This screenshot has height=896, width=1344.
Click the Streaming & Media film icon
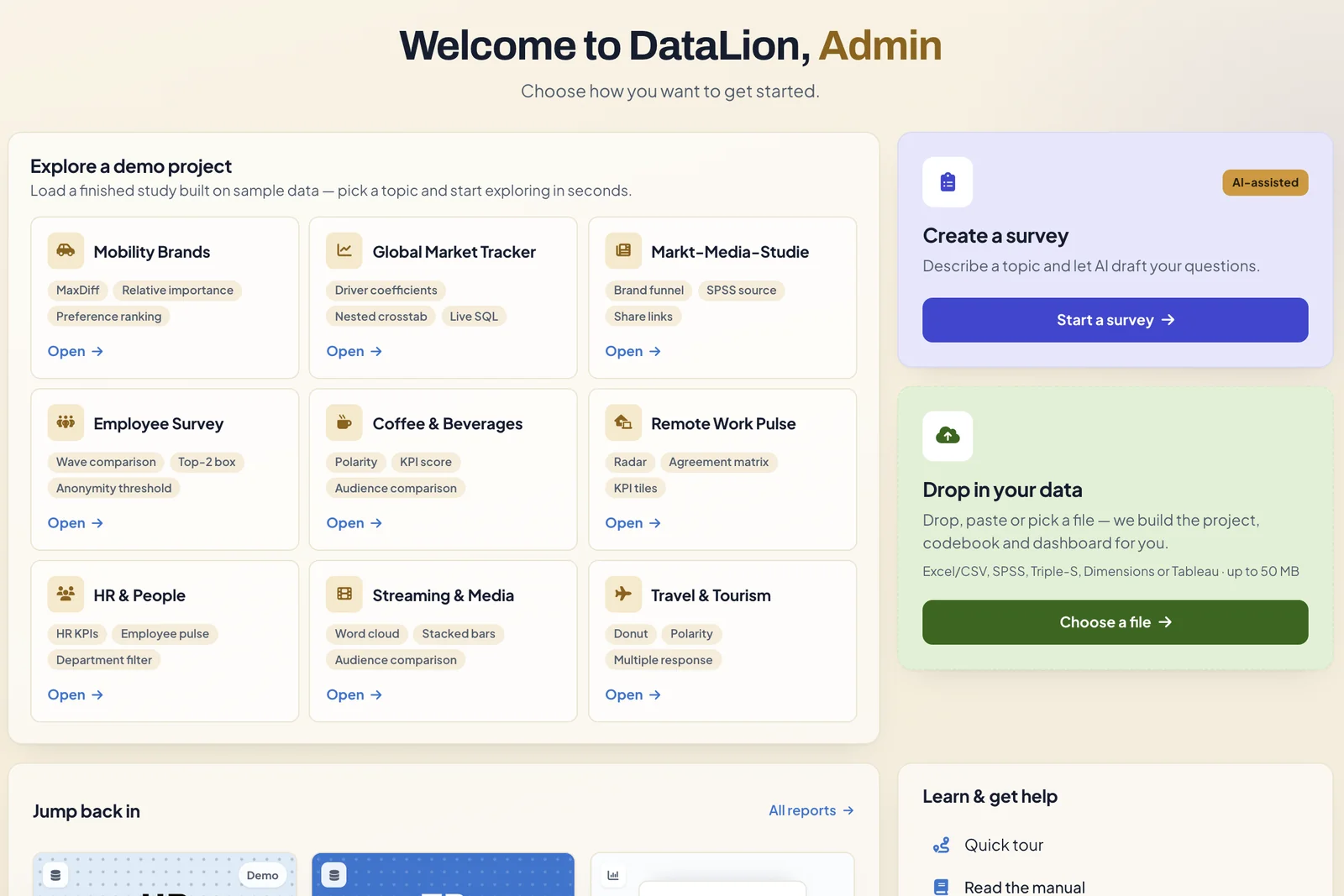point(344,594)
